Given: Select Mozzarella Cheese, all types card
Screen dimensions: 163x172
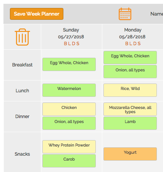Looking at the screenshot, I should (130, 109).
